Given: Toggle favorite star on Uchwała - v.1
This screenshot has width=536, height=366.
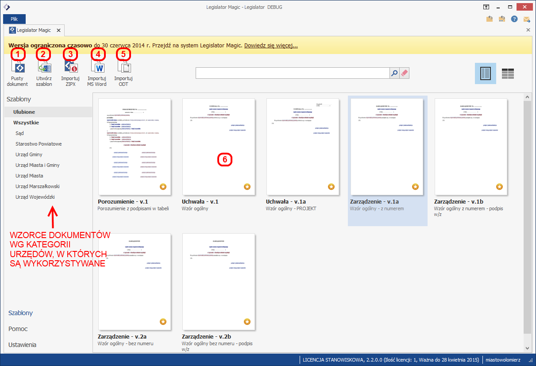Looking at the screenshot, I should coord(247,187).
